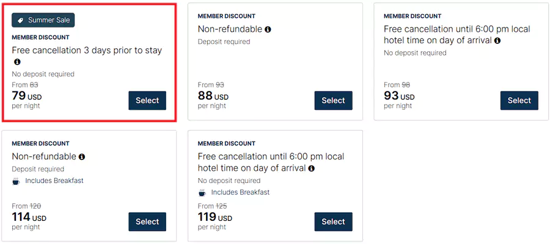Hit Select on the 119 USD rate
The width and height of the screenshot is (550, 244).
333,222
